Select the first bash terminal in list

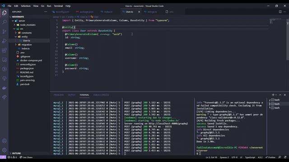click(x=277, y=100)
